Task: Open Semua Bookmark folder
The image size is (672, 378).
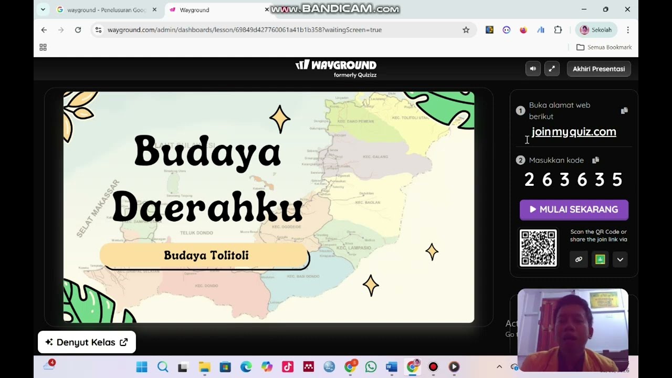Action: (604, 47)
